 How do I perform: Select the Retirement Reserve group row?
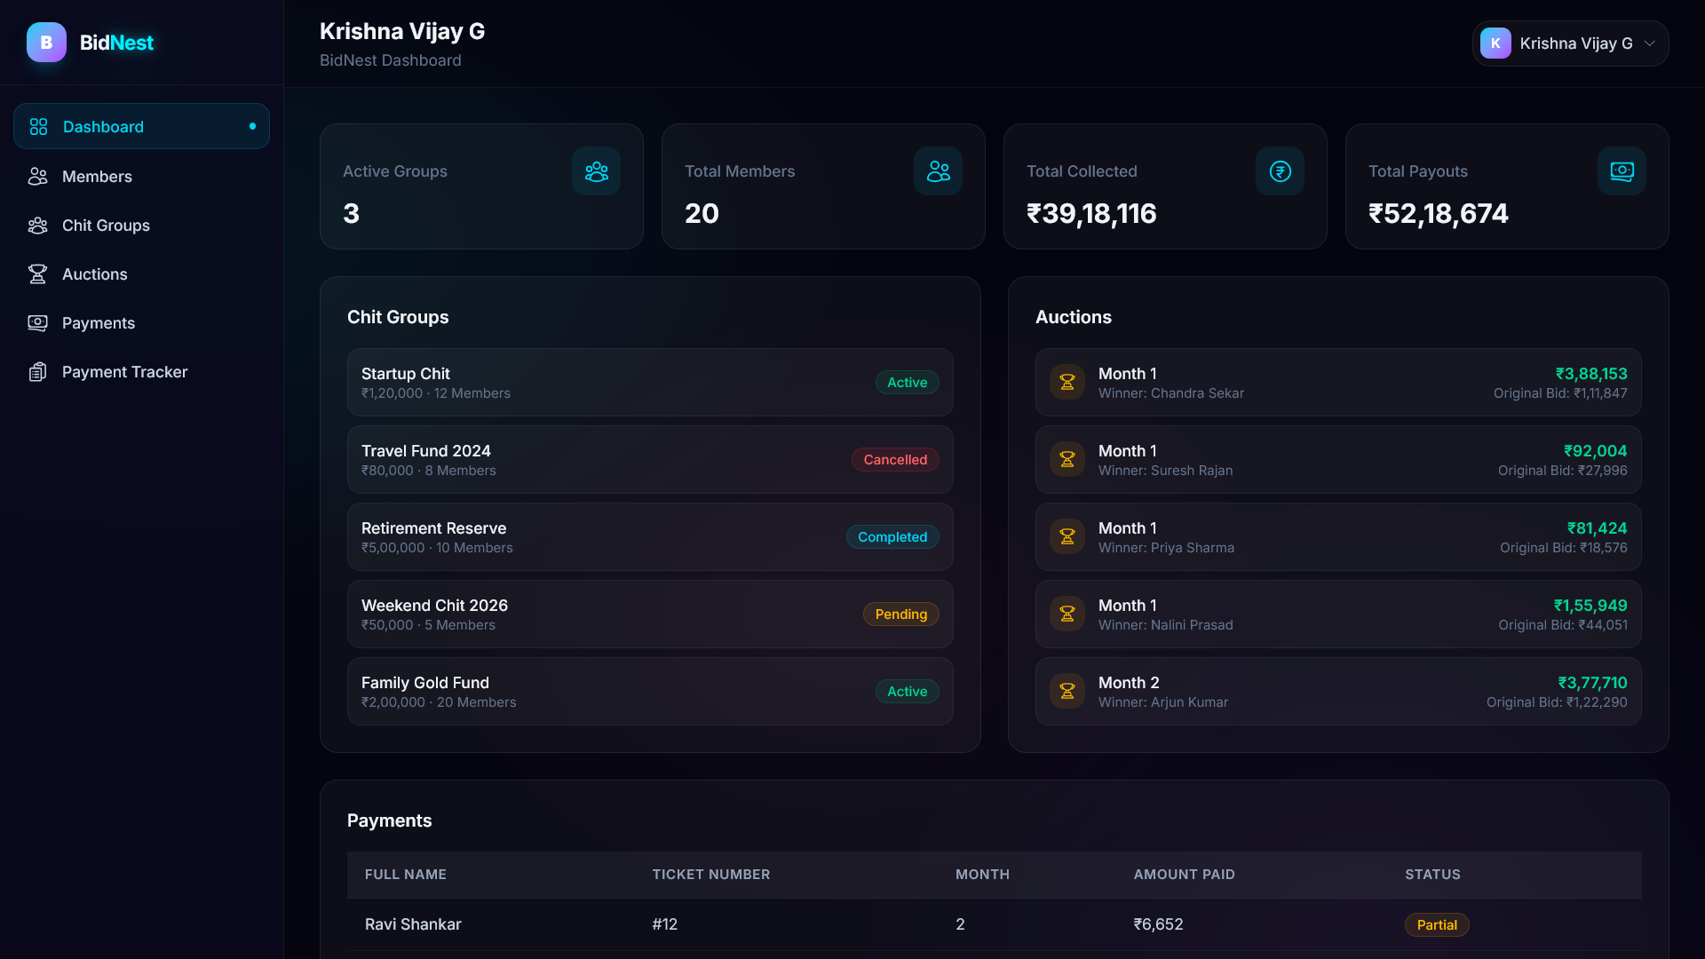point(650,537)
